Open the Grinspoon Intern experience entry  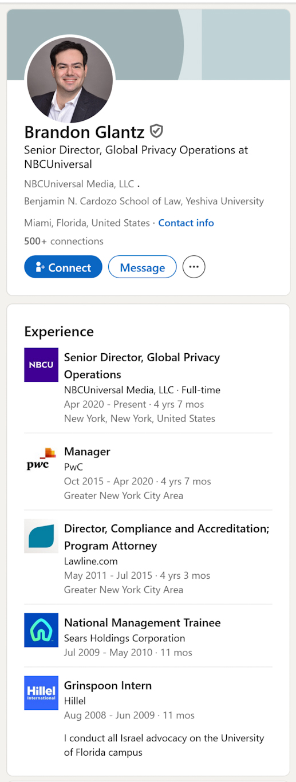[x=108, y=686]
